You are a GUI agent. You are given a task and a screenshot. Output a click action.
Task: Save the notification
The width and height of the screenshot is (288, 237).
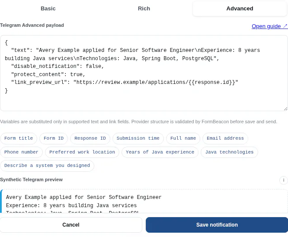click(x=217, y=225)
